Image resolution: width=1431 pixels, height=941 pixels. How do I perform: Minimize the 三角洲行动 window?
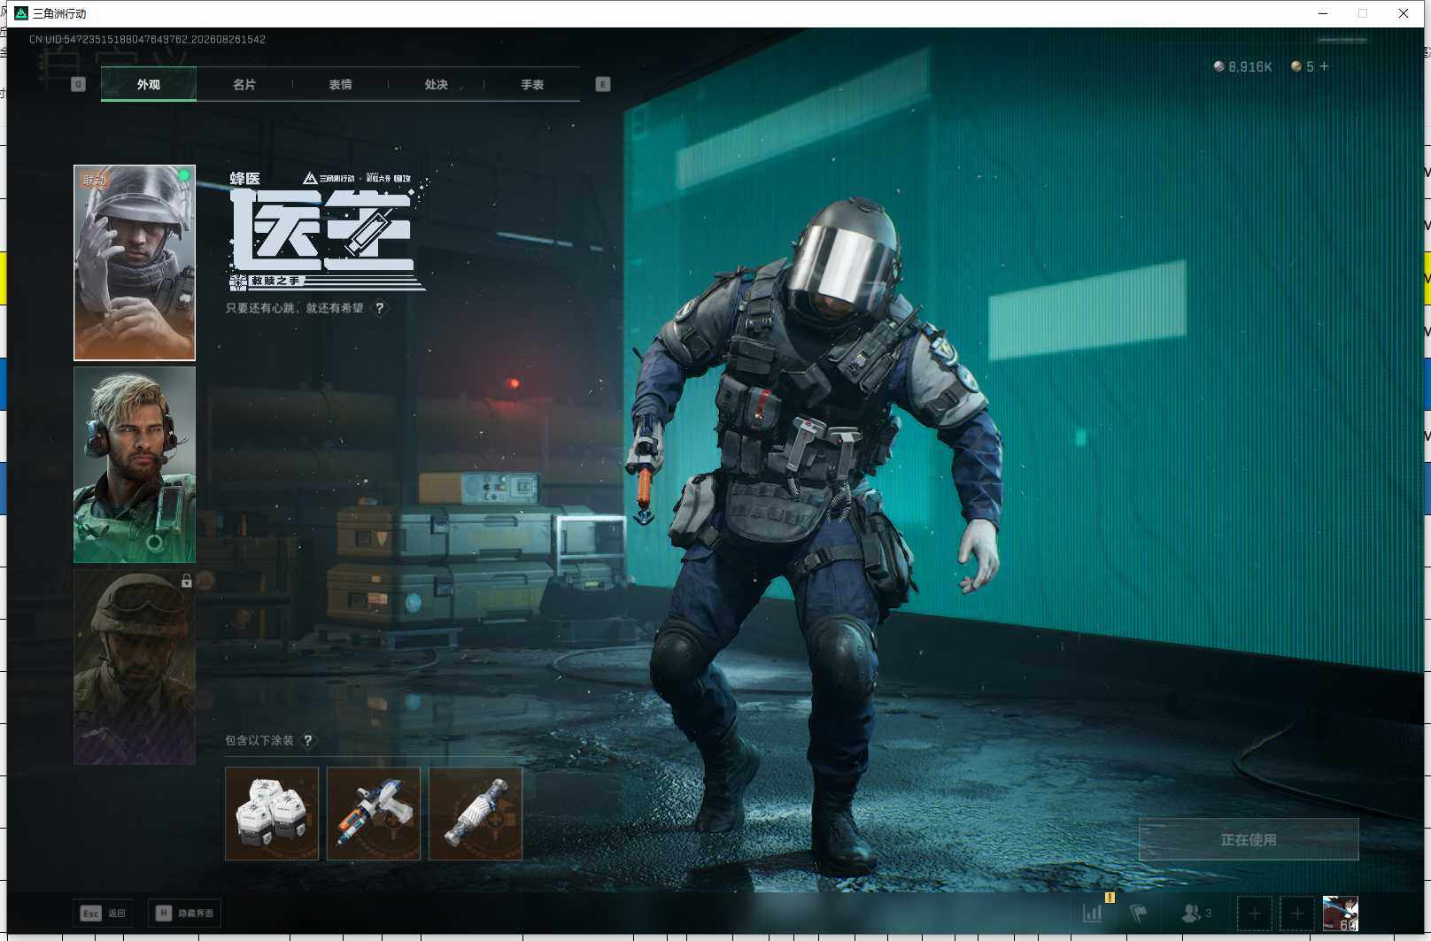tap(1323, 13)
